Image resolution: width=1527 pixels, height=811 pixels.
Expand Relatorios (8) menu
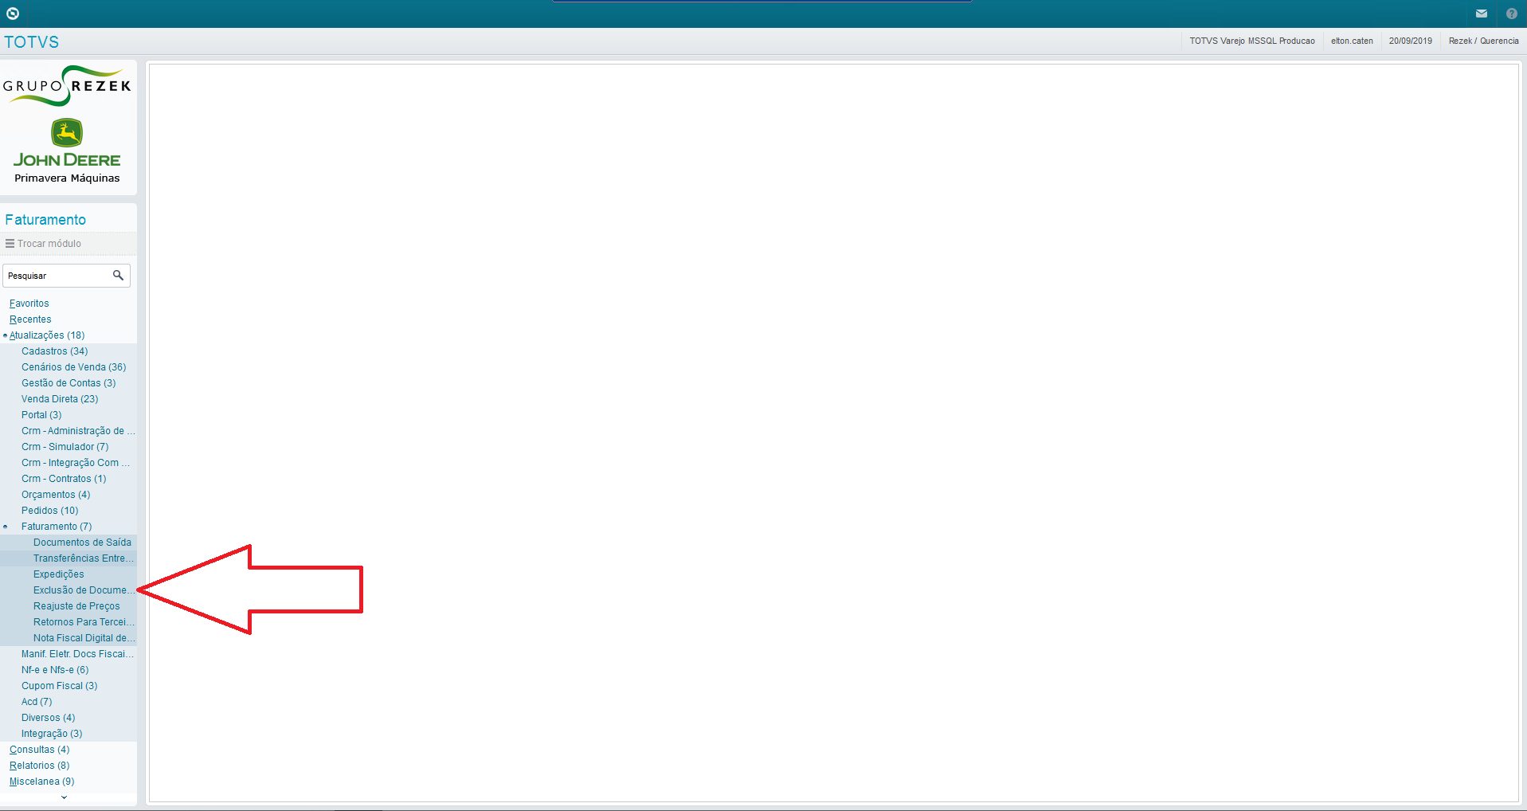click(x=39, y=766)
